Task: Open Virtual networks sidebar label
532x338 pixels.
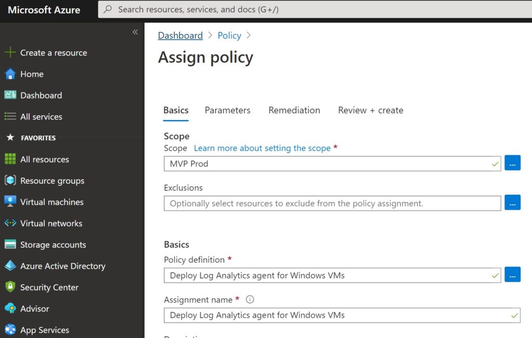Action: point(51,223)
